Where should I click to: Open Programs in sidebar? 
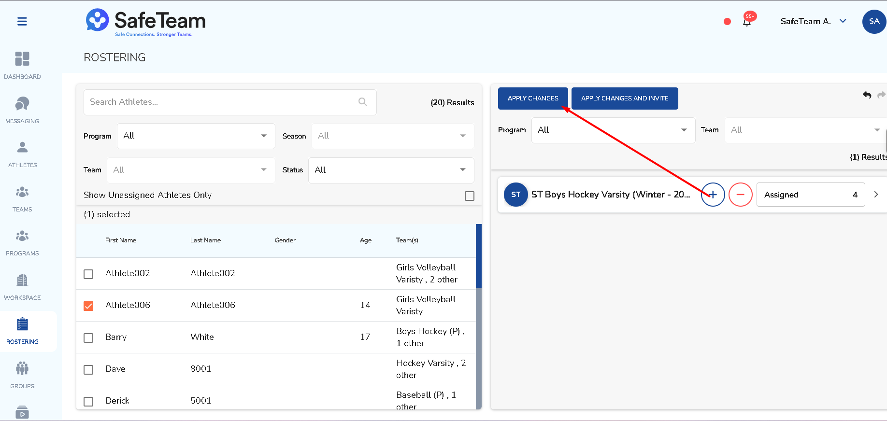pyautogui.click(x=22, y=242)
